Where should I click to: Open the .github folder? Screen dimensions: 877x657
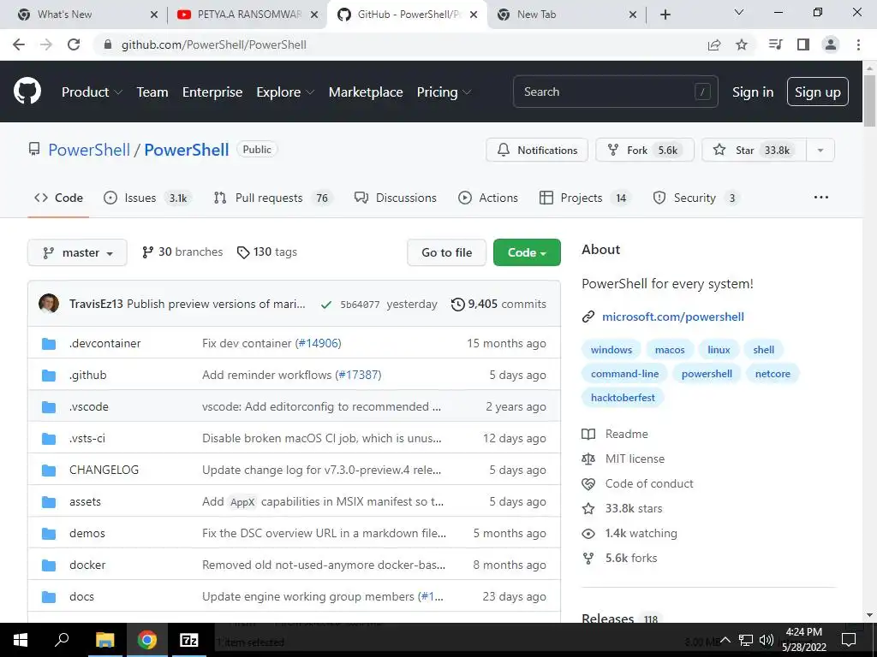pos(88,375)
